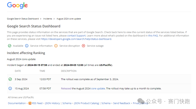Click the RSS Feed text link

tap(37, 103)
